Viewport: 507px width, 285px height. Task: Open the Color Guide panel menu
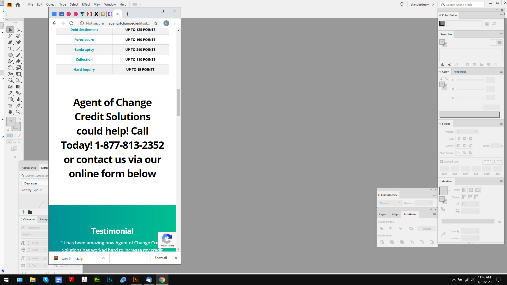click(x=501, y=15)
